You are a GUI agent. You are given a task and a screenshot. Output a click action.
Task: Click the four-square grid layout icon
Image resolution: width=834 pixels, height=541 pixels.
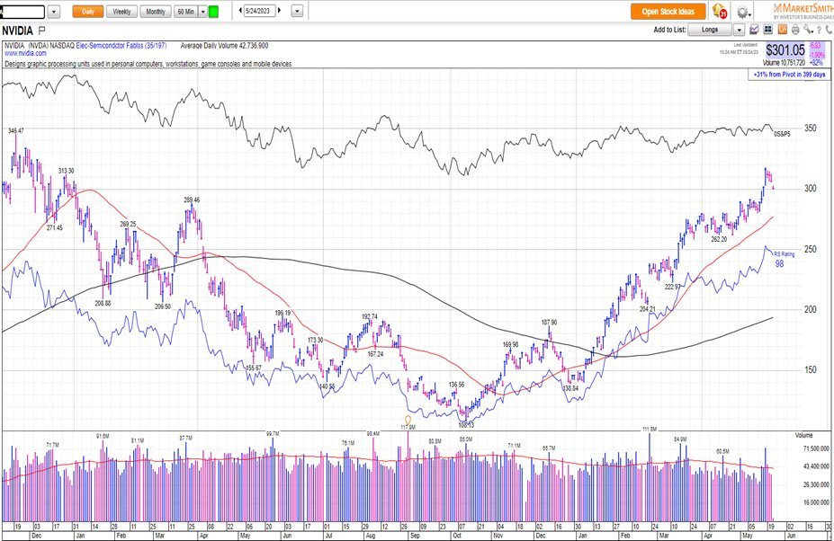(768, 30)
